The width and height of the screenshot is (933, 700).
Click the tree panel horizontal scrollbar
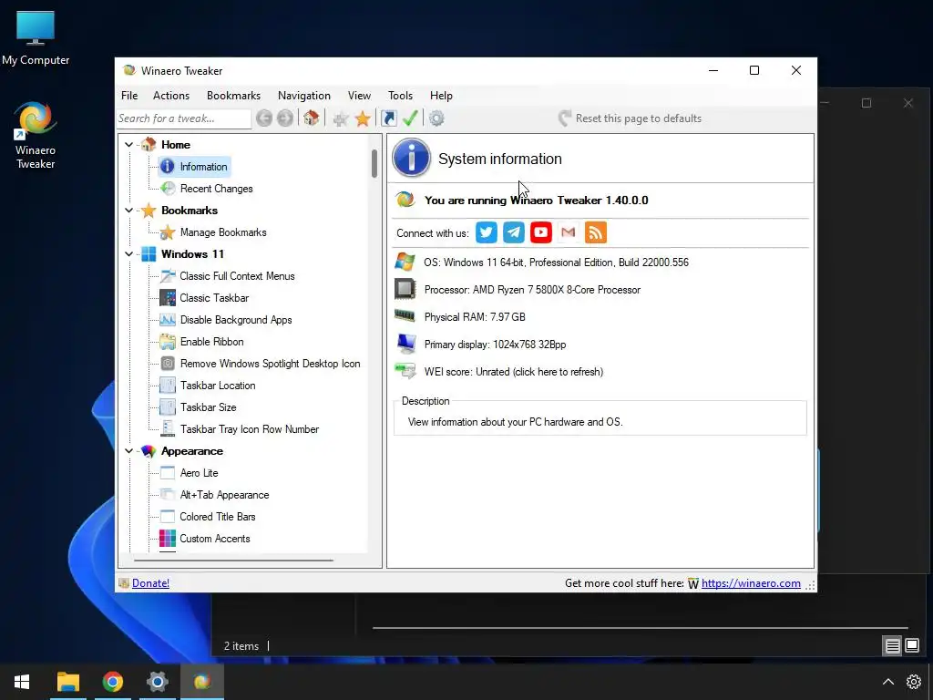click(233, 561)
